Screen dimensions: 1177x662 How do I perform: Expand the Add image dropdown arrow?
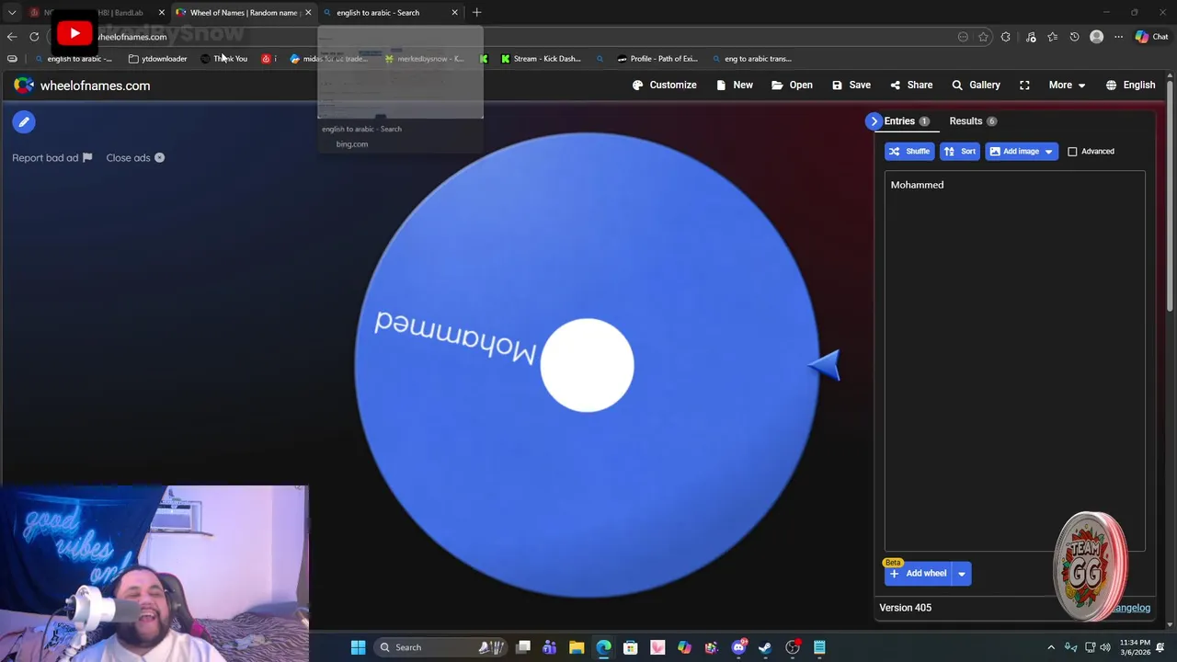tap(1048, 151)
